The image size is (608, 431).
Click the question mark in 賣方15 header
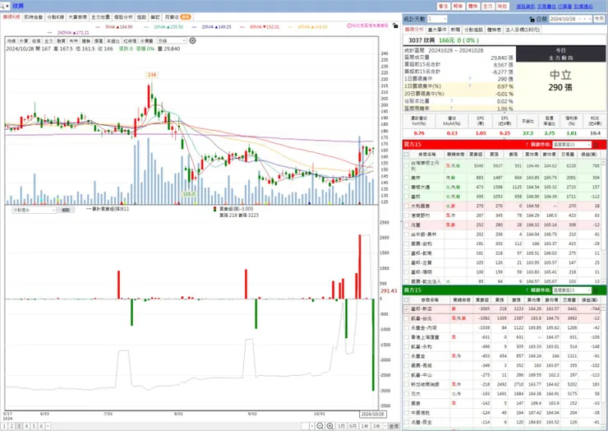[x=527, y=290]
